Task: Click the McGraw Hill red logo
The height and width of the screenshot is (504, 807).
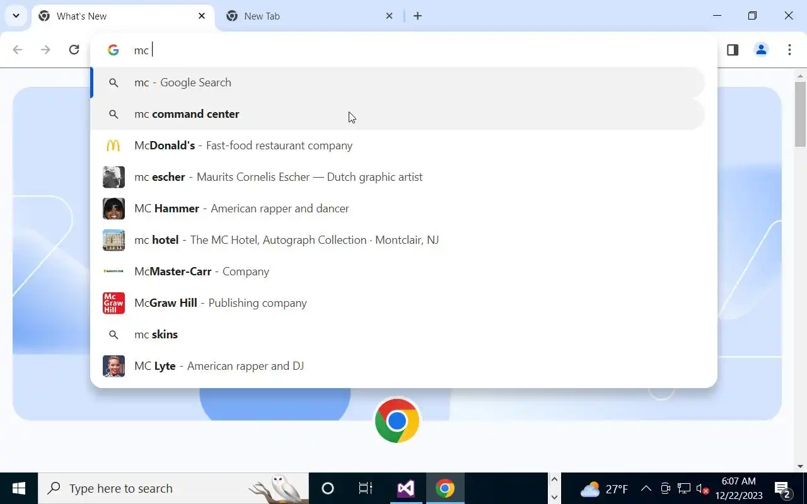Action: click(x=113, y=303)
